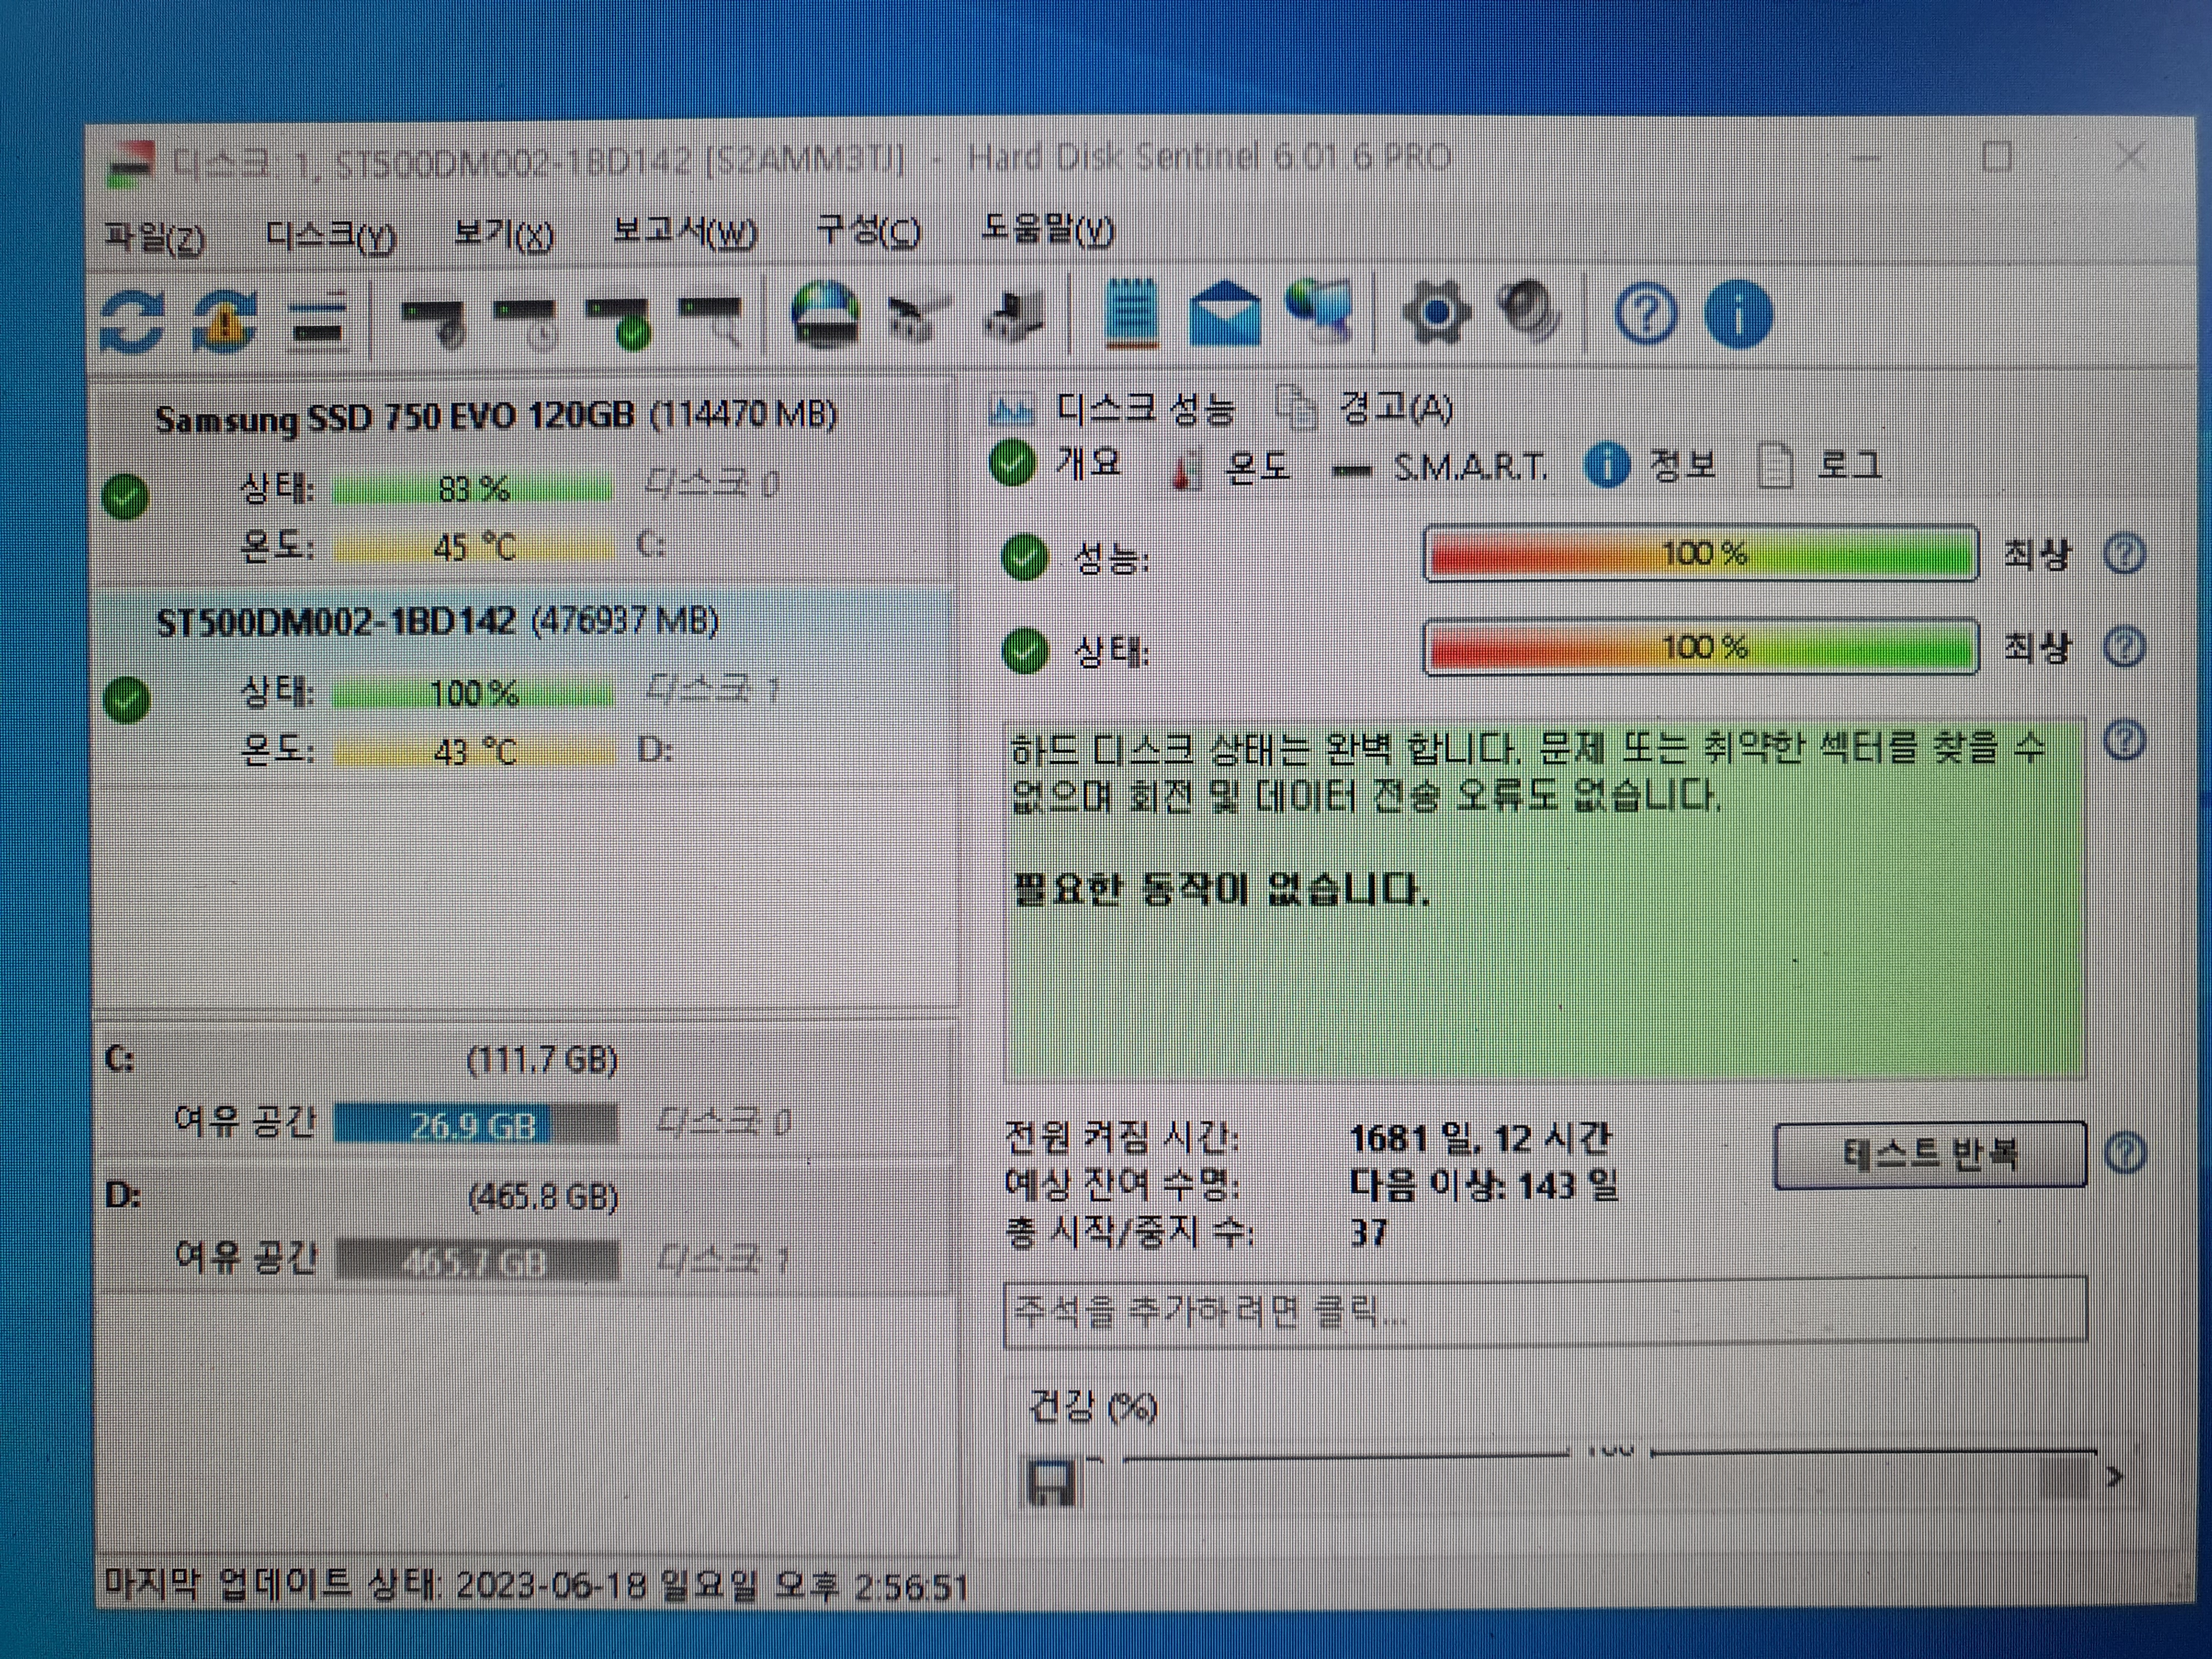Click the 1681 일, 12 시간 power-on value
Viewport: 2212px width, 1659px height.
click(x=1481, y=1138)
